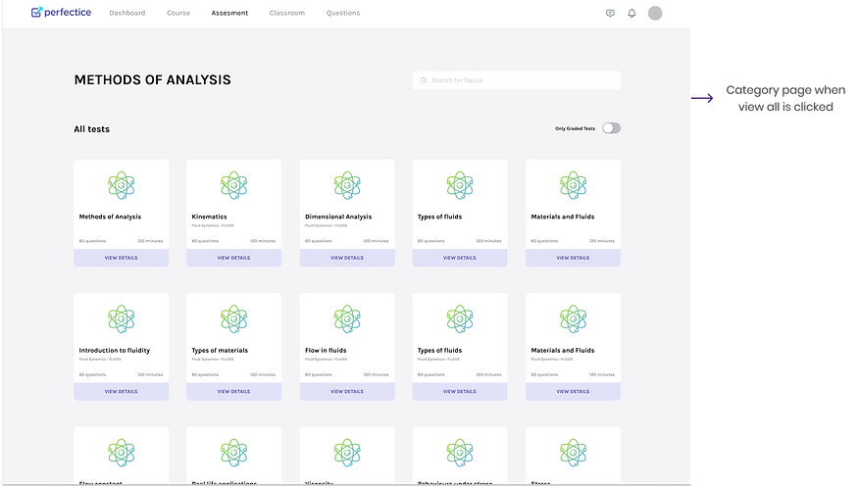
Task: View details for Flow in fluids test
Action: tap(347, 391)
